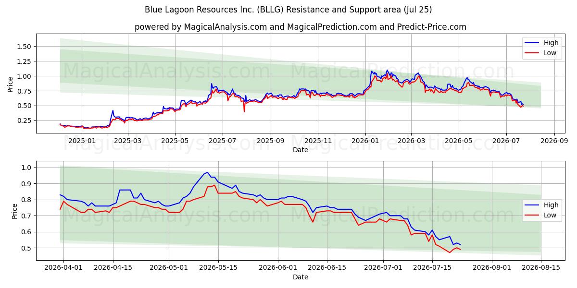This screenshot has height=288, width=577.
Task: Click the 2026-03 tick label
Action: point(411,141)
